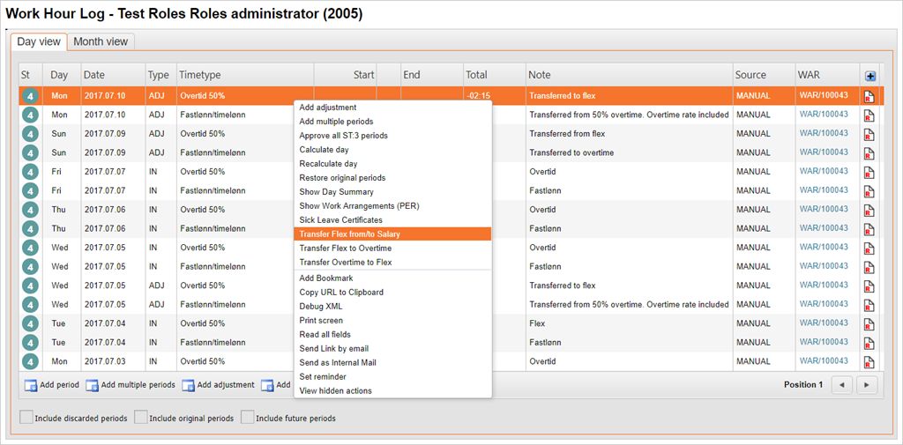
Task: Toggle Include original periods checkbox
Action: click(x=141, y=418)
